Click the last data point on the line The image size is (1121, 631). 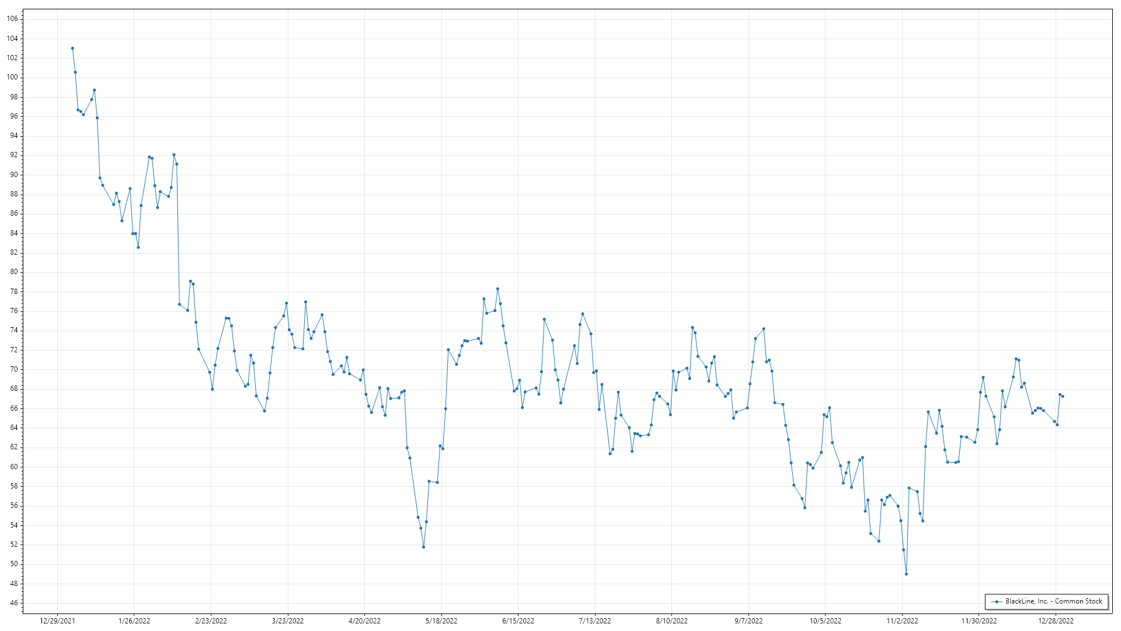(x=1063, y=397)
